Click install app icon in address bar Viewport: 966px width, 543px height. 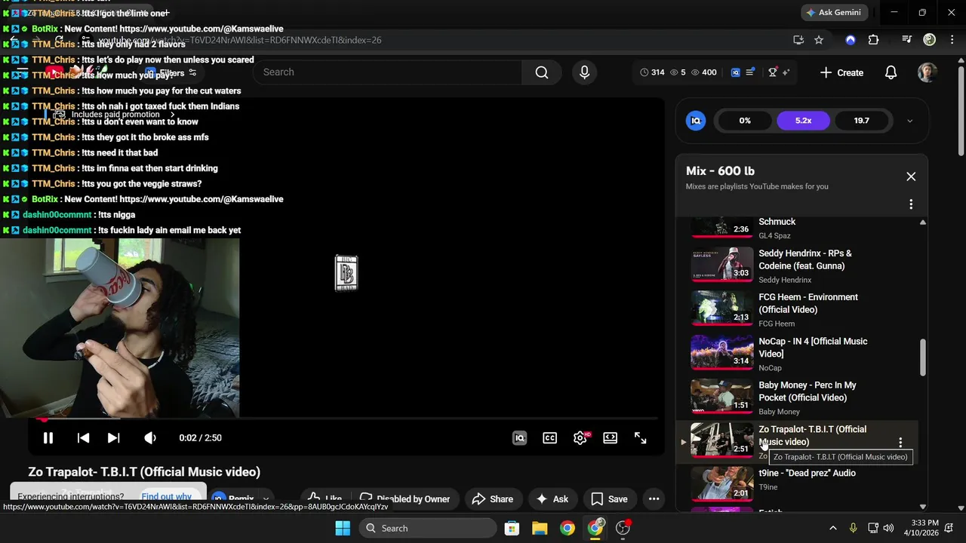pyautogui.click(x=798, y=40)
